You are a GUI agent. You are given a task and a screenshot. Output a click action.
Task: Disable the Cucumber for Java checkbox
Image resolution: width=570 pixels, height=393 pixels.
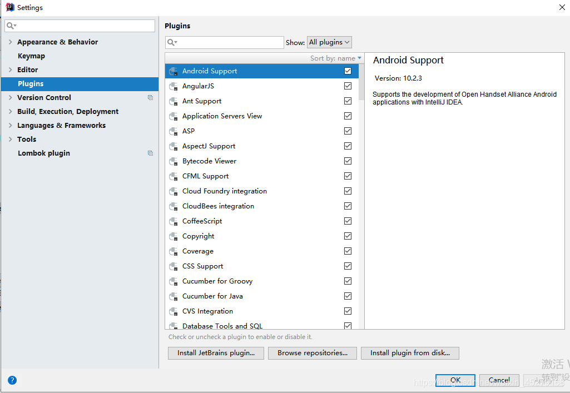coord(348,296)
